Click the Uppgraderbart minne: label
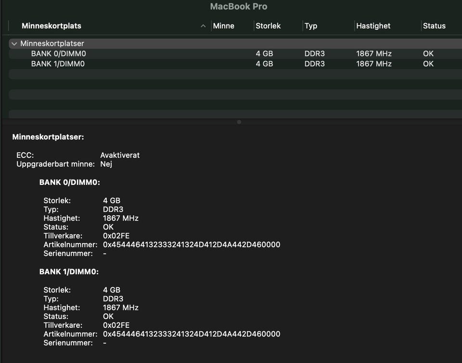 point(55,164)
